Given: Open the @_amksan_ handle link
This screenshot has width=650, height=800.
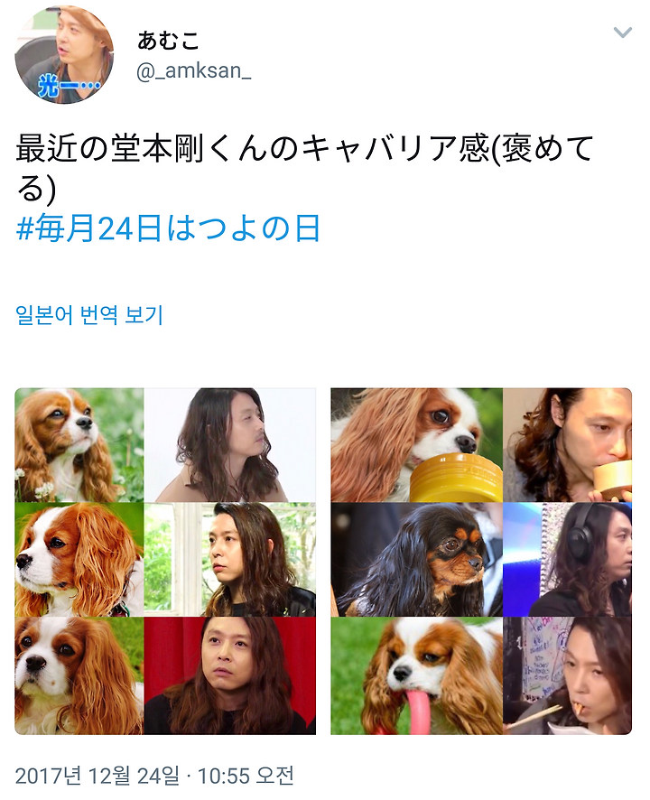Looking at the screenshot, I should (193, 70).
